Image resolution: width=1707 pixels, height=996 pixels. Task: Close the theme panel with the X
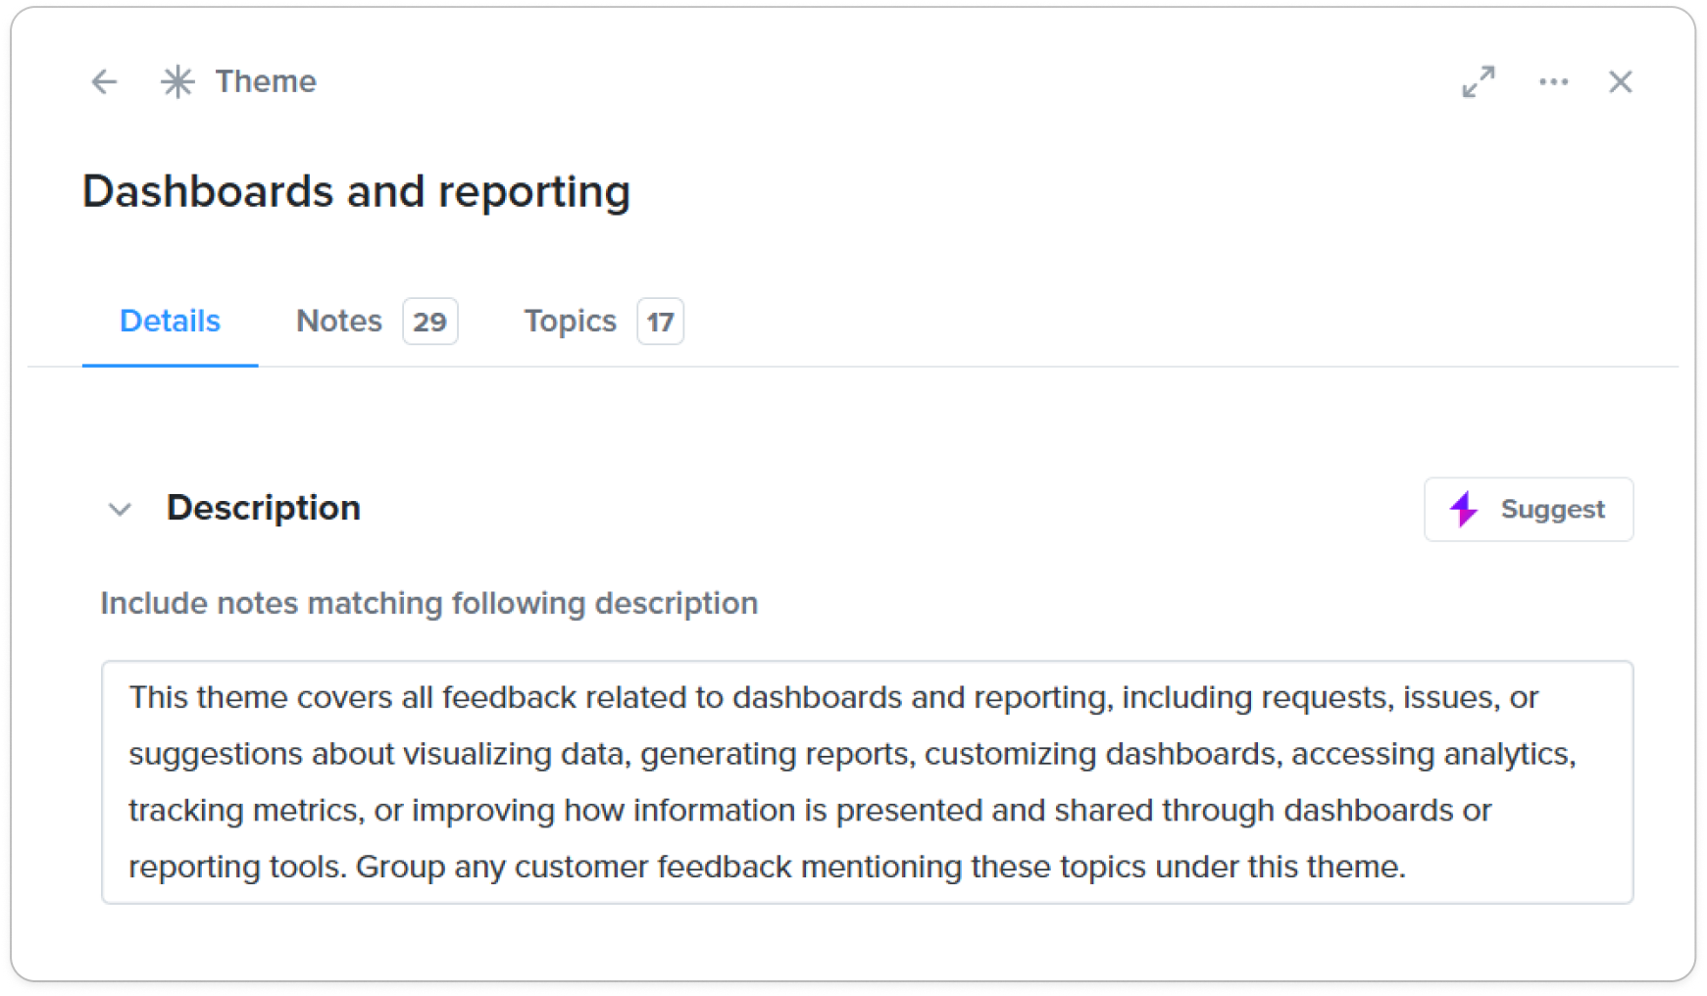pyautogui.click(x=1621, y=81)
